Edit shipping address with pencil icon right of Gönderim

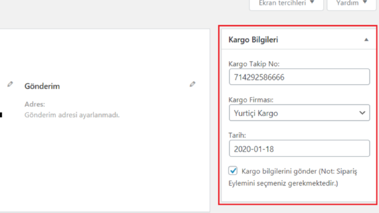193,84
